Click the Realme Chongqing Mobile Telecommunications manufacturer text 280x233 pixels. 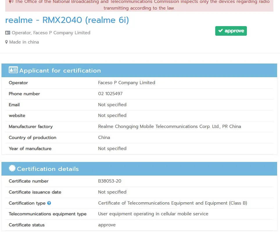[169, 127]
